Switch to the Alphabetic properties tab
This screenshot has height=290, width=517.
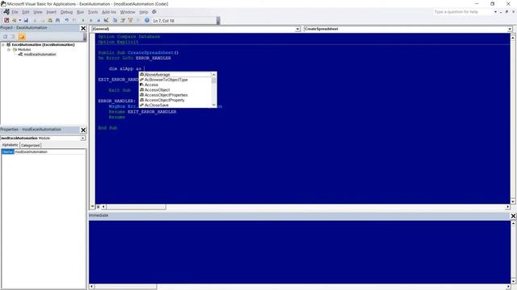[11, 145]
